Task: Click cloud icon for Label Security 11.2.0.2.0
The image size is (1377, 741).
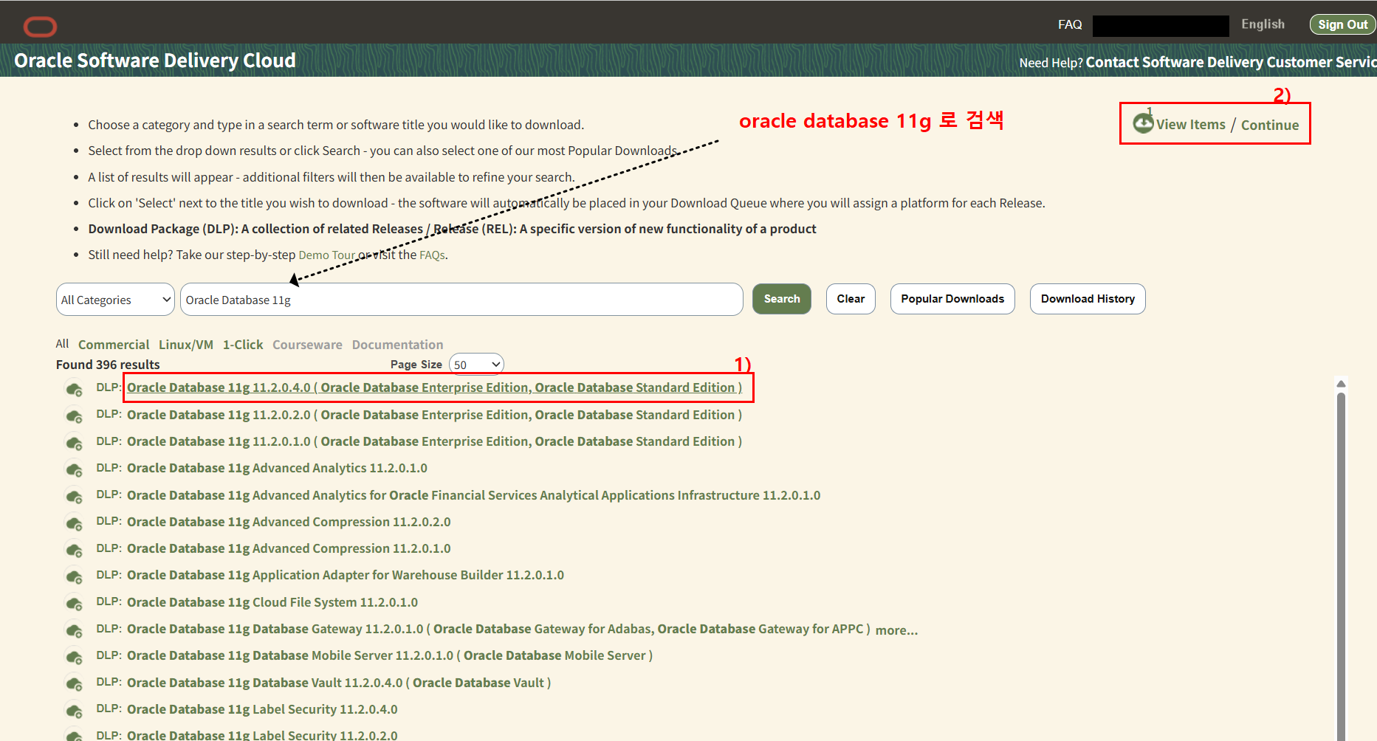Action: (x=74, y=735)
